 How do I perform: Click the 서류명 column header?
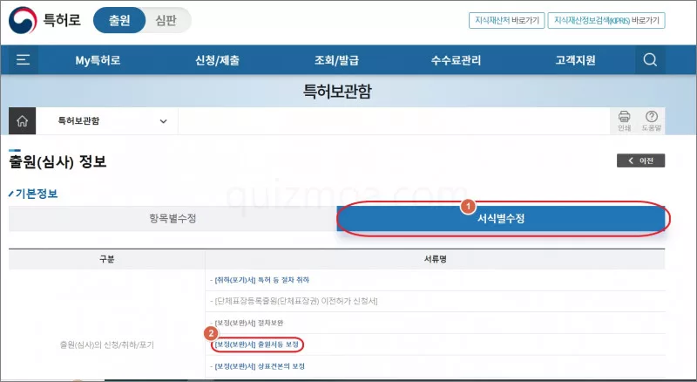[435, 259]
